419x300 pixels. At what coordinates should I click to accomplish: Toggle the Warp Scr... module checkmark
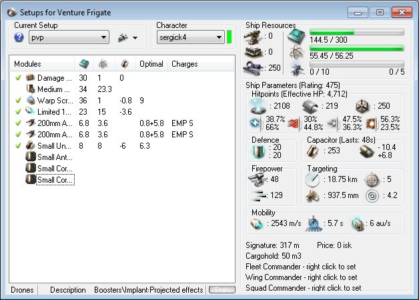coord(18,101)
